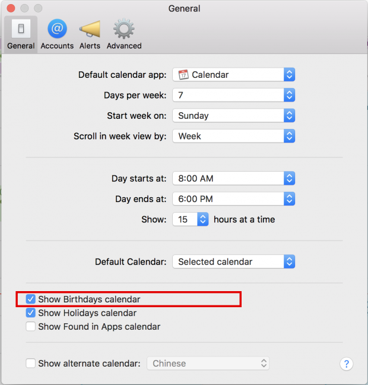Open the disabled Chinese alternate calendar dropdown
Screen dimensions: 368x385
coord(208,364)
